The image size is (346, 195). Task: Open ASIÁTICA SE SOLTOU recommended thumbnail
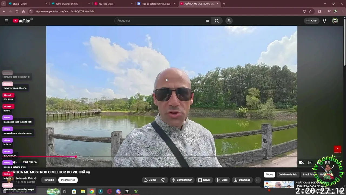coord(279,185)
